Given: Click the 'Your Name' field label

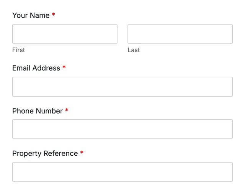Looking at the screenshot, I should pos(31,15).
